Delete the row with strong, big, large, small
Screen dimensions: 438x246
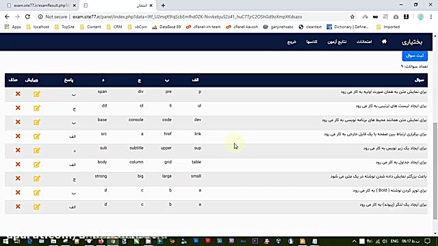(18, 178)
